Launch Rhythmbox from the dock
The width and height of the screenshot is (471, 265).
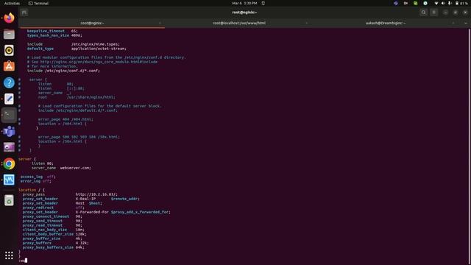click(x=9, y=50)
